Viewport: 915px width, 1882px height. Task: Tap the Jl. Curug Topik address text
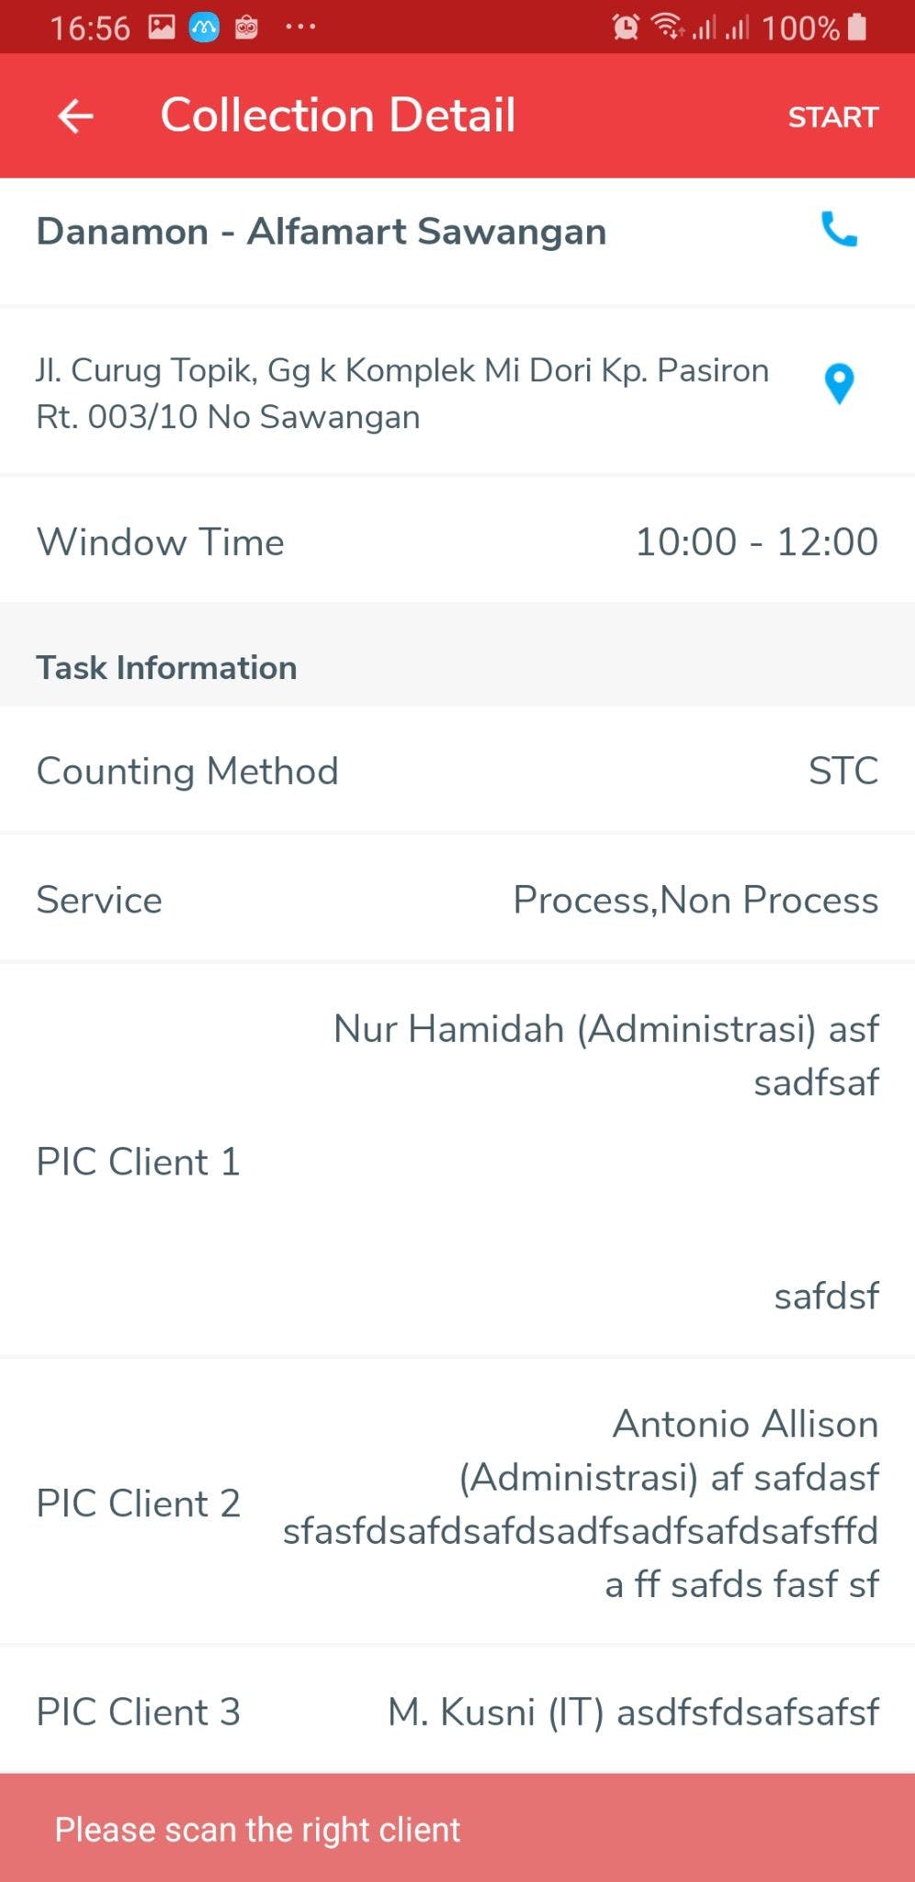point(402,393)
